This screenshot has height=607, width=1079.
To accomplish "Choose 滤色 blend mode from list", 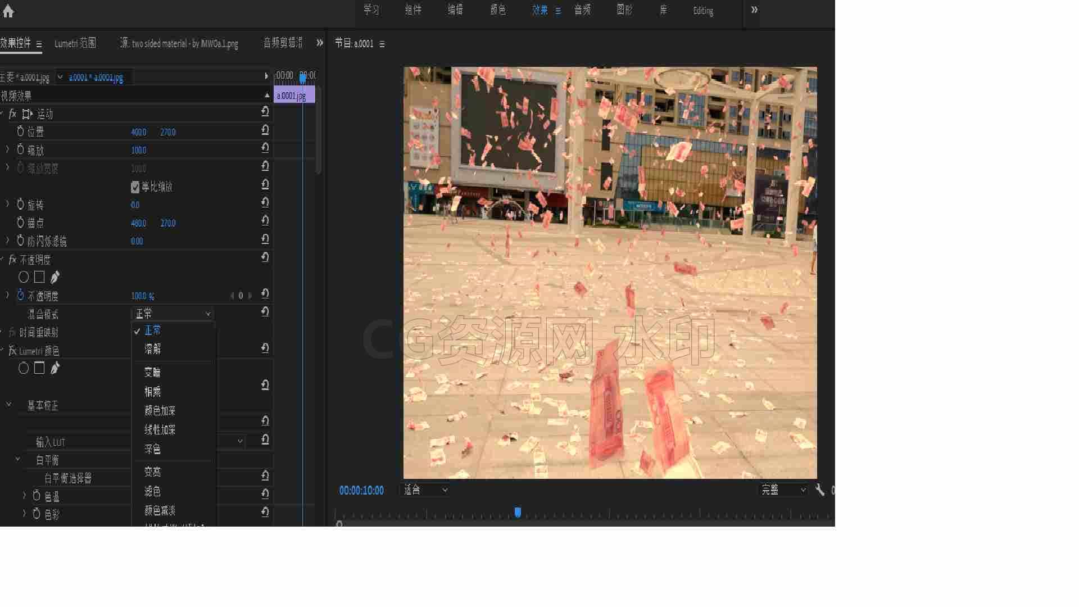I will (152, 491).
